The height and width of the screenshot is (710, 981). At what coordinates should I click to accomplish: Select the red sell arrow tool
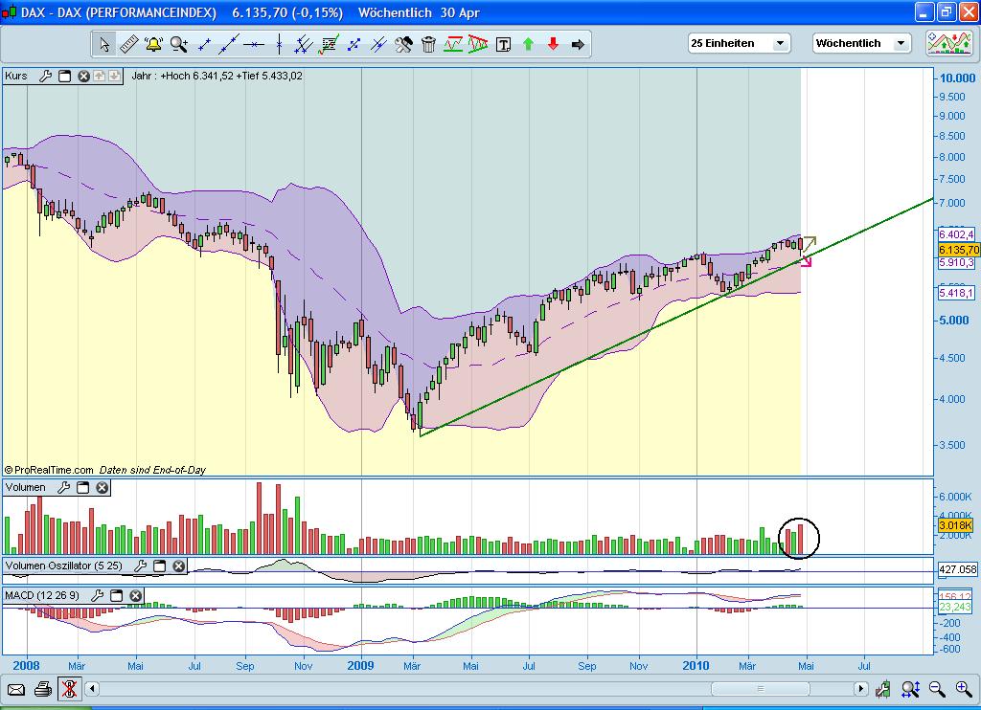click(x=553, y=43)
